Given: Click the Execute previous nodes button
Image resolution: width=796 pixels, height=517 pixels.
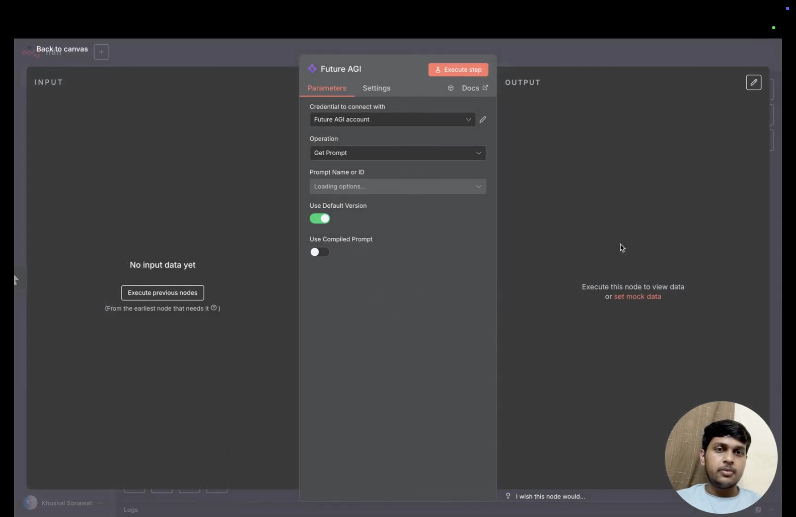Looking at the screenshot, I should 162,293.
